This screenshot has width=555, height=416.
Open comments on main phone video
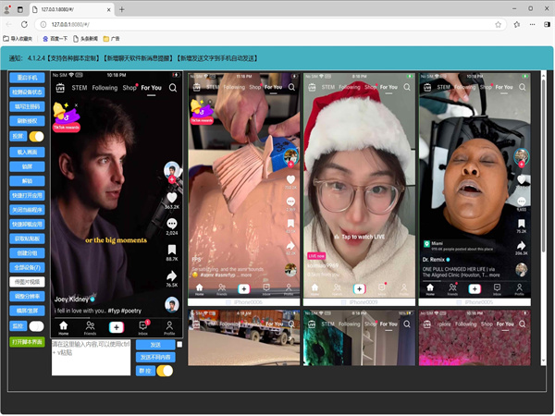(171, 222)
